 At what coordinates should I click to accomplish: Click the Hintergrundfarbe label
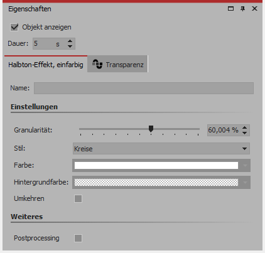pyautogui.click(x=41, y=182)
